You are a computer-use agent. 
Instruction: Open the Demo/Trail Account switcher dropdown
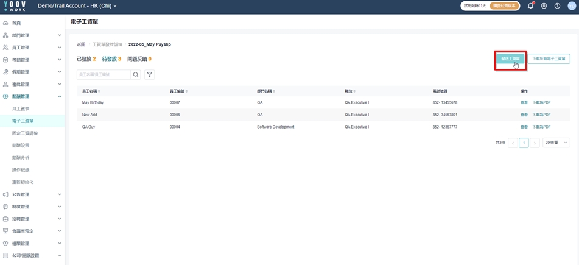click(77, 6)
